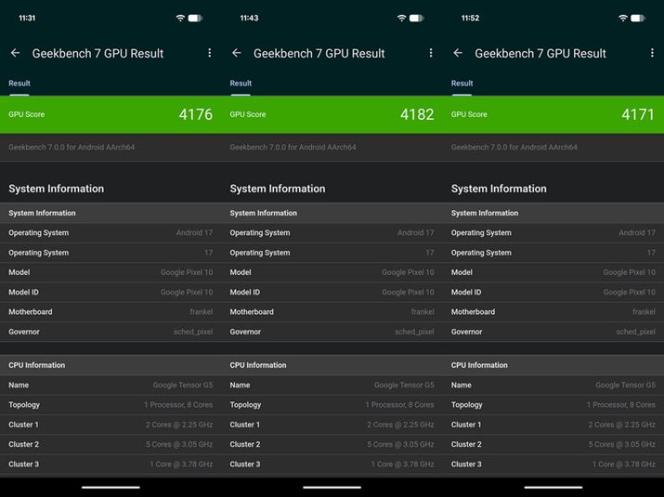Screen dimensions: 664x497
Task: Tap Geekbench 7.0.0 version line under 4182
Action: (x=293, y=147)
